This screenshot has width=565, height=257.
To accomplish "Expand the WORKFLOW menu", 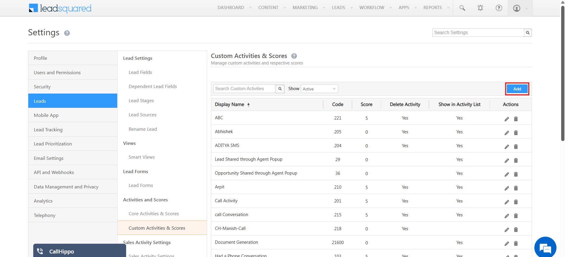I will coord(375,8).
